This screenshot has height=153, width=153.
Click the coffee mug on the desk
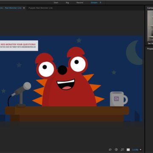coord(119,99)
